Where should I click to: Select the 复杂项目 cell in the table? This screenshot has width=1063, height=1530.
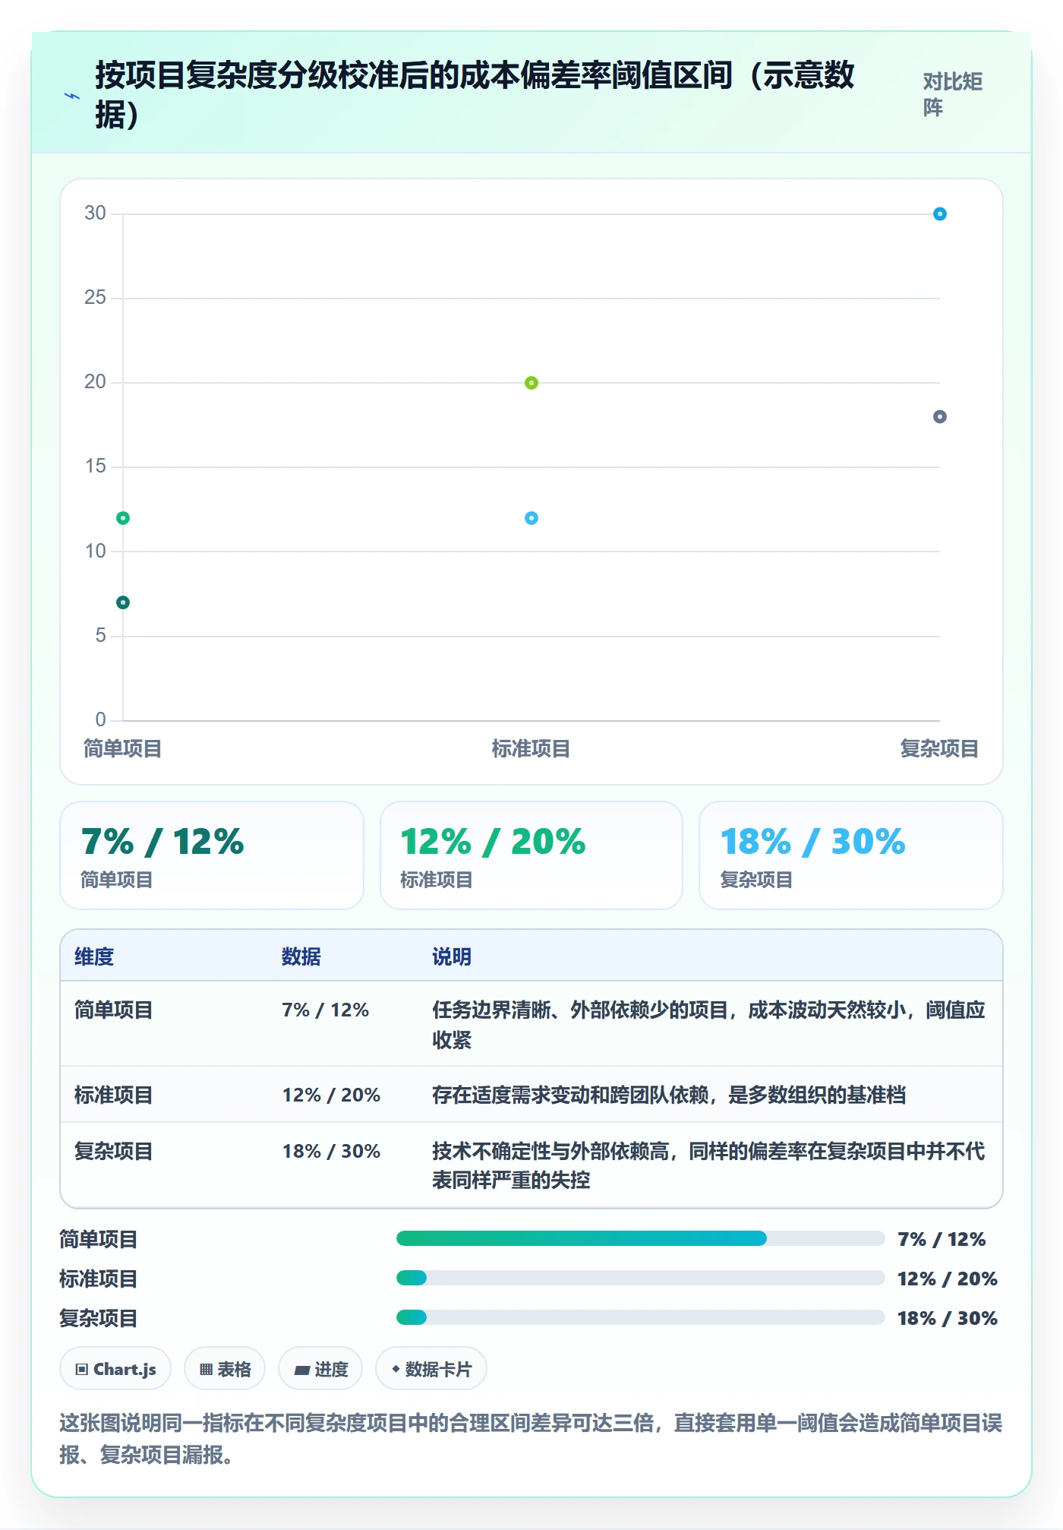pyautogui.click(x=114, y=1151)
